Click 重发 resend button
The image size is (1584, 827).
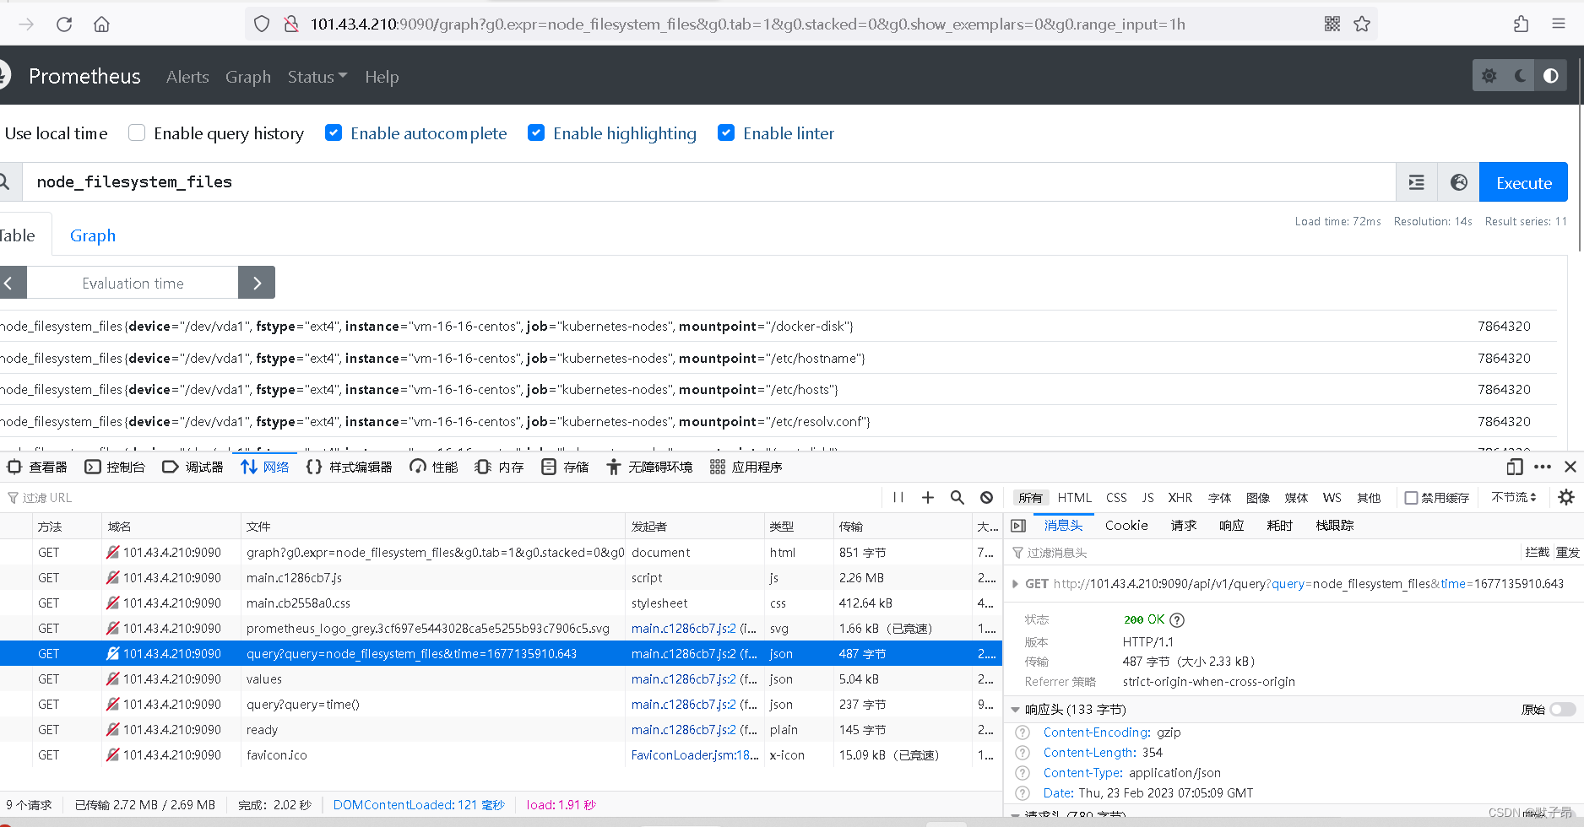[1567, 552]
